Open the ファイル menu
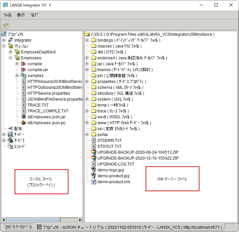239x232 pixels. tap(7, 15)
